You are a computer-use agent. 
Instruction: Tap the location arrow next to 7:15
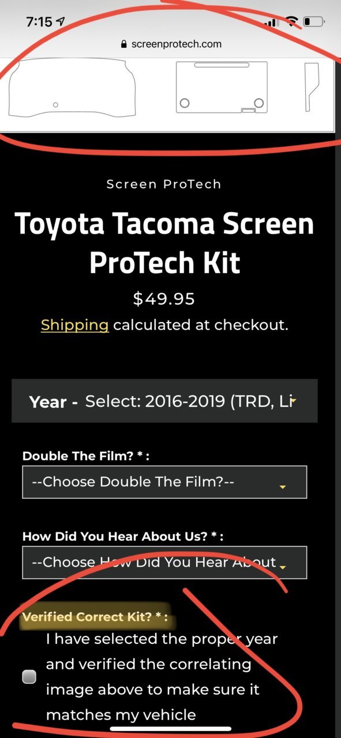click(61, 22)
